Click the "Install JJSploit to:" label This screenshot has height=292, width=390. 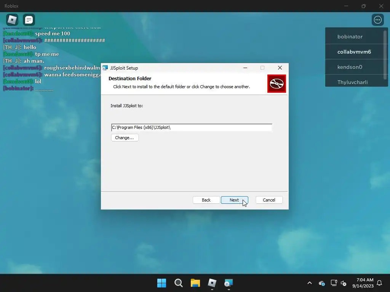tap(126, 106)
